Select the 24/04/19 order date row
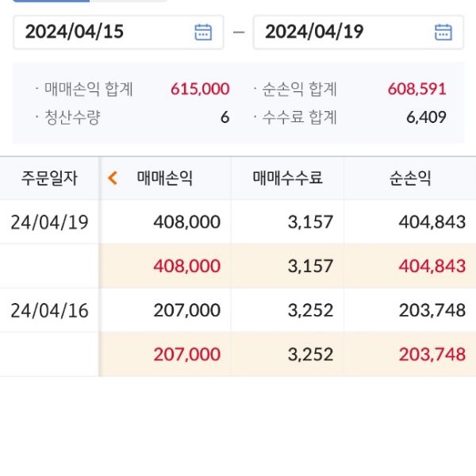The height and width of the screenshot is (476, 476). pyautogui.click(x=49, y=222)
